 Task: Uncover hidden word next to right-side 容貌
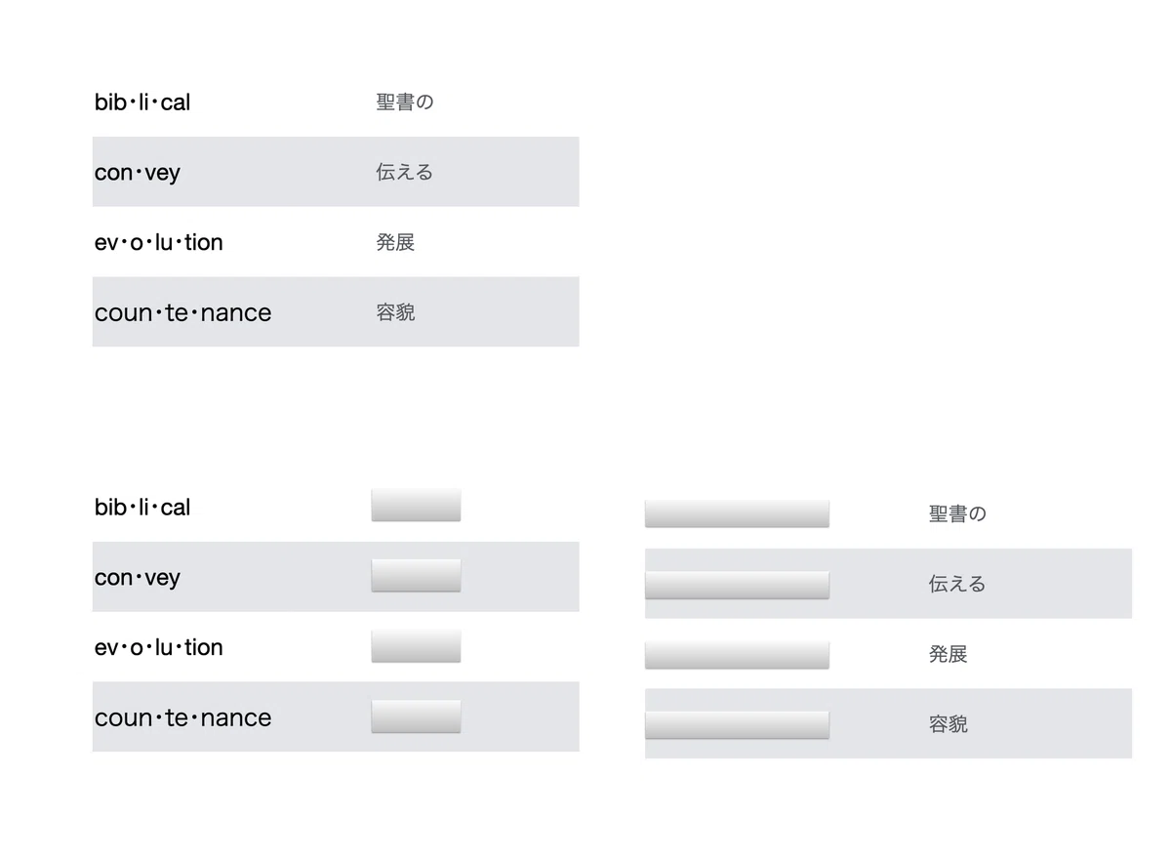[x=737, y=725]
